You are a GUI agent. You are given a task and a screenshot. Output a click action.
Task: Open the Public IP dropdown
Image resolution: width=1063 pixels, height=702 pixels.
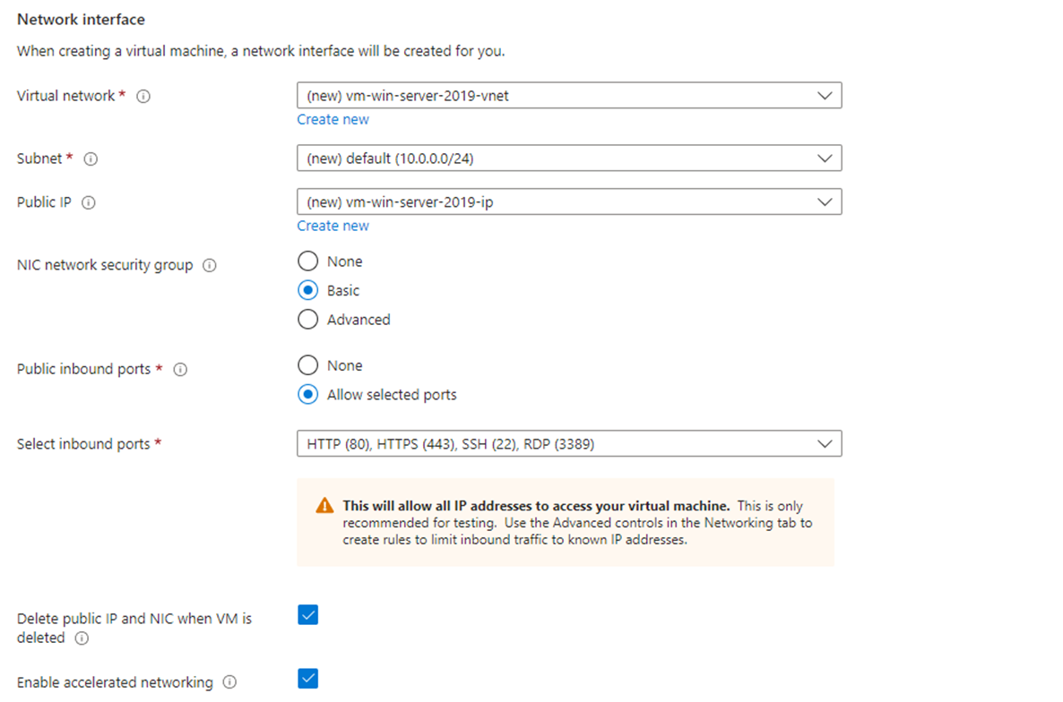coord(825,201)
